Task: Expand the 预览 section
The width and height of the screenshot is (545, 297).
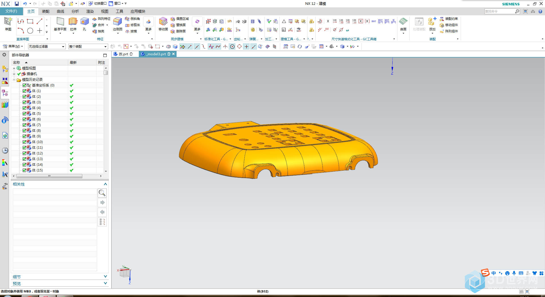Action: tap(105, 283)
